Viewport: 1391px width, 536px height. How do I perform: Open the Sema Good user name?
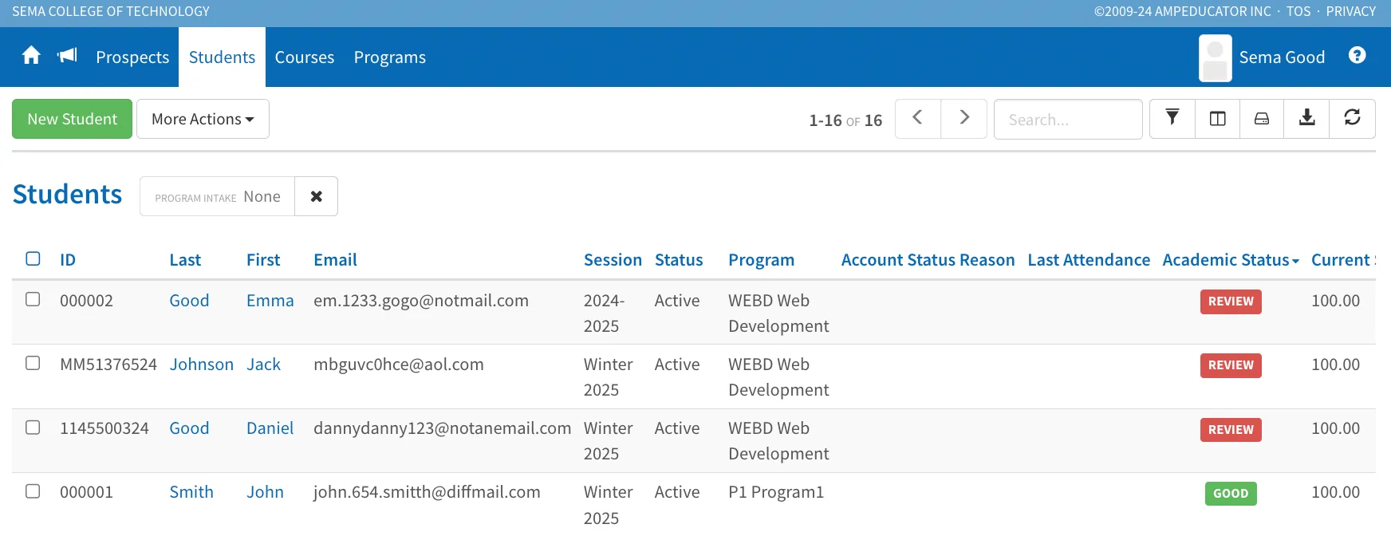point(1282,57)
